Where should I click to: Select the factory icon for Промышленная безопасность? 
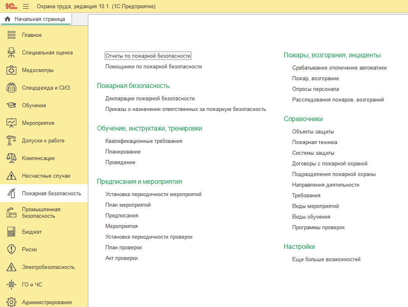(11, 213)
